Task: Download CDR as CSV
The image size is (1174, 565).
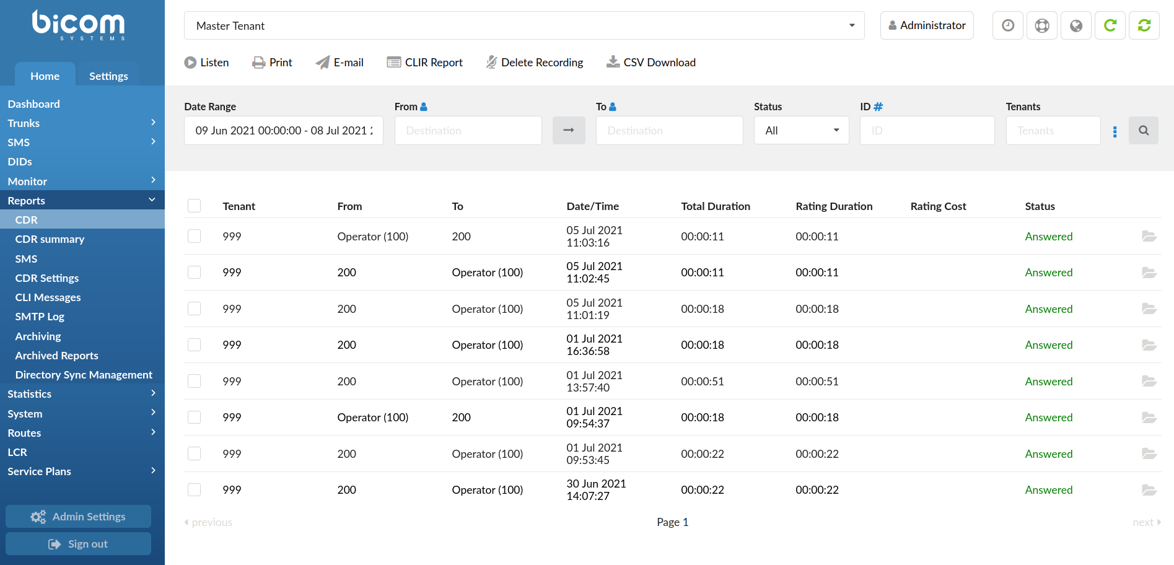Action: 651,63
